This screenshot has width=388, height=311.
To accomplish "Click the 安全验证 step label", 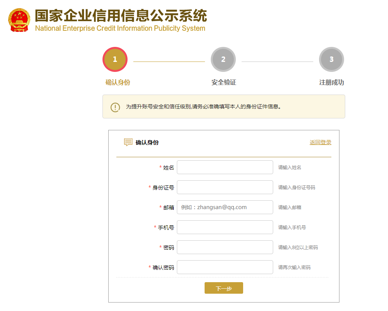I will point(223,83).
